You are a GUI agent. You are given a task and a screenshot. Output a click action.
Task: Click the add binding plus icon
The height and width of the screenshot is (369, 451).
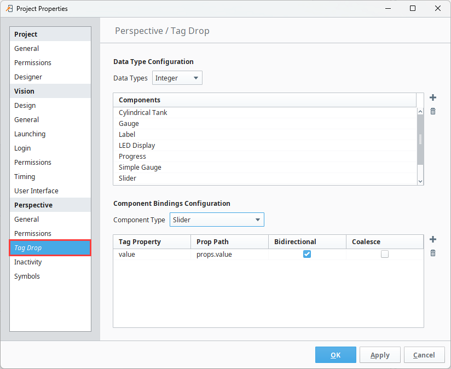tap(433, 239)
